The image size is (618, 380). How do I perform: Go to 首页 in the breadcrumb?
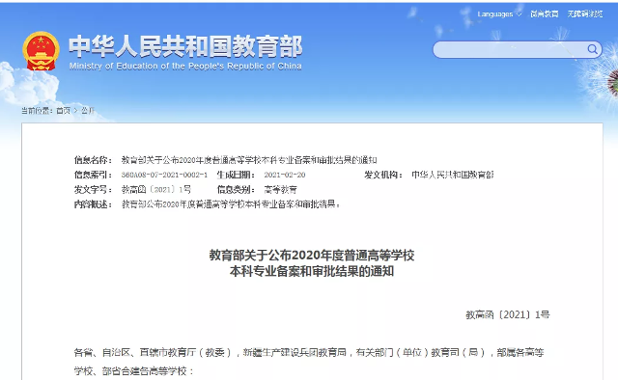(x=63, y=111)
